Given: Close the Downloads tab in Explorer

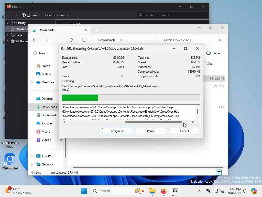Looking at the screenshot, I should (85, 30).
